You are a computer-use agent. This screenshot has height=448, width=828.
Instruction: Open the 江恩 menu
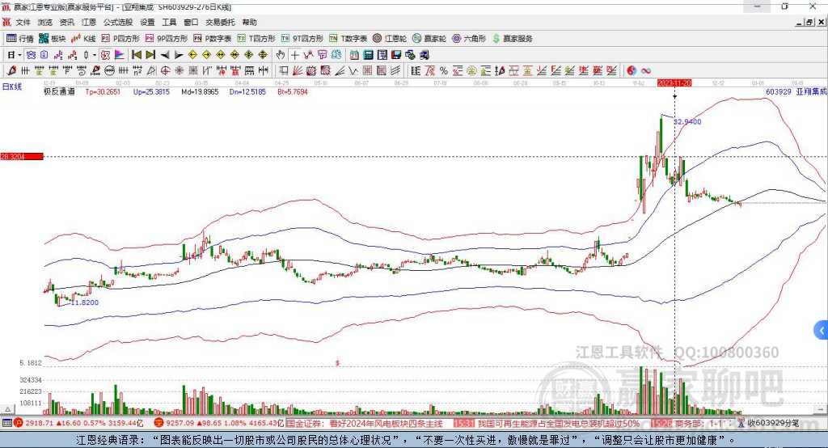coord(89,22)
